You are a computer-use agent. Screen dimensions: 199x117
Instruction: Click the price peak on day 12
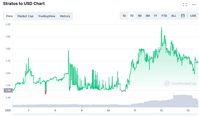click(x=162, y=27)
